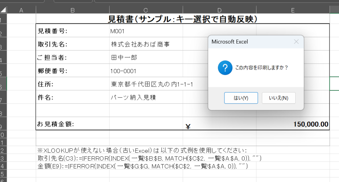Select the cell containing M001

pyautogui.click(x=146, y=31)
